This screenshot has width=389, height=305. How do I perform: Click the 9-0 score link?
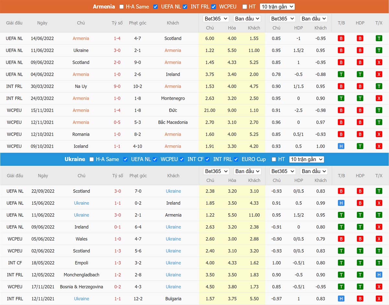(117, 86)
